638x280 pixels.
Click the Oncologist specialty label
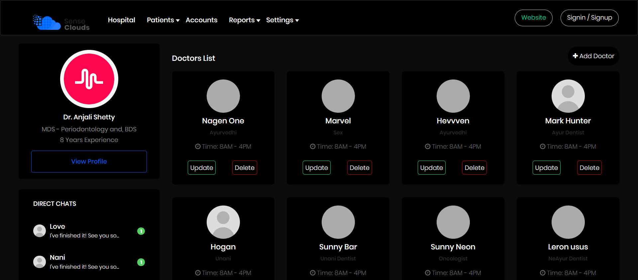pyautogui.click(x=453, y=259)
